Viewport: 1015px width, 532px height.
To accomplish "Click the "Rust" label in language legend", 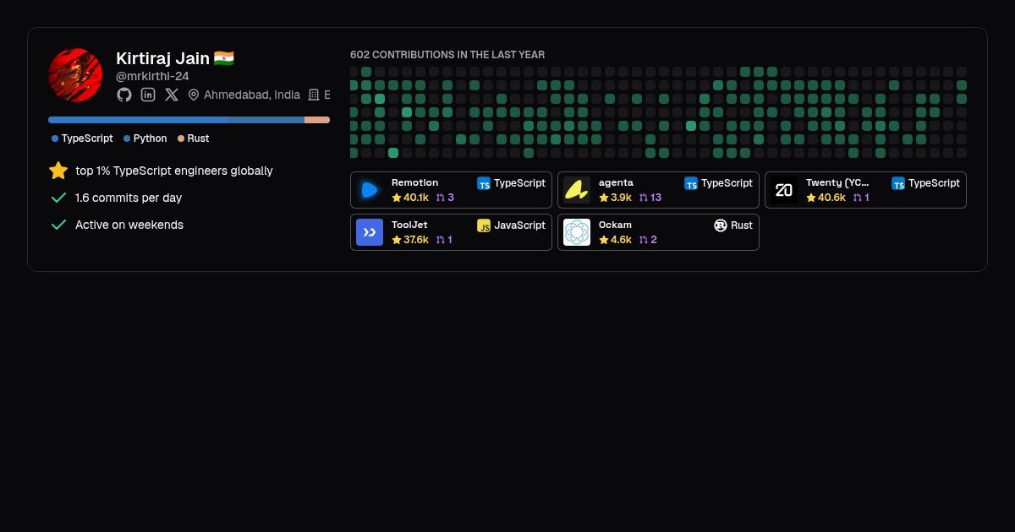I will (x=198, y=138).
